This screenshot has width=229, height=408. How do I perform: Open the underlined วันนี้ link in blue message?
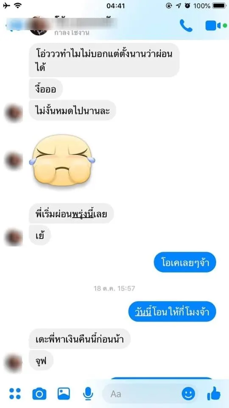pos(143,311)
